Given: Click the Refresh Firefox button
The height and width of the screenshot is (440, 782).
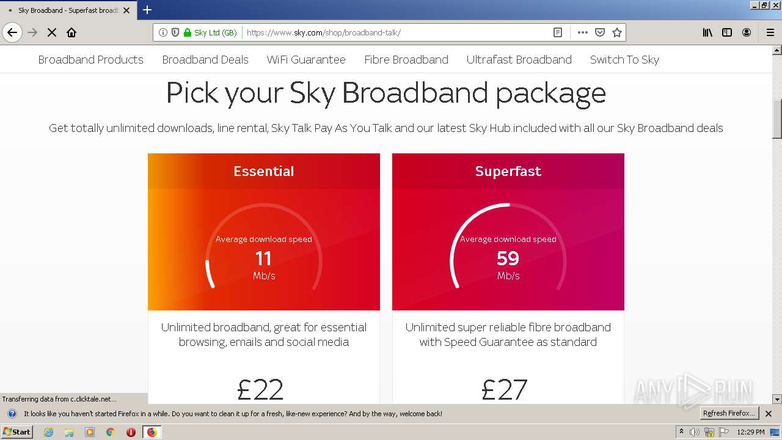Looking at the screenshot, I should click(729, 413).
